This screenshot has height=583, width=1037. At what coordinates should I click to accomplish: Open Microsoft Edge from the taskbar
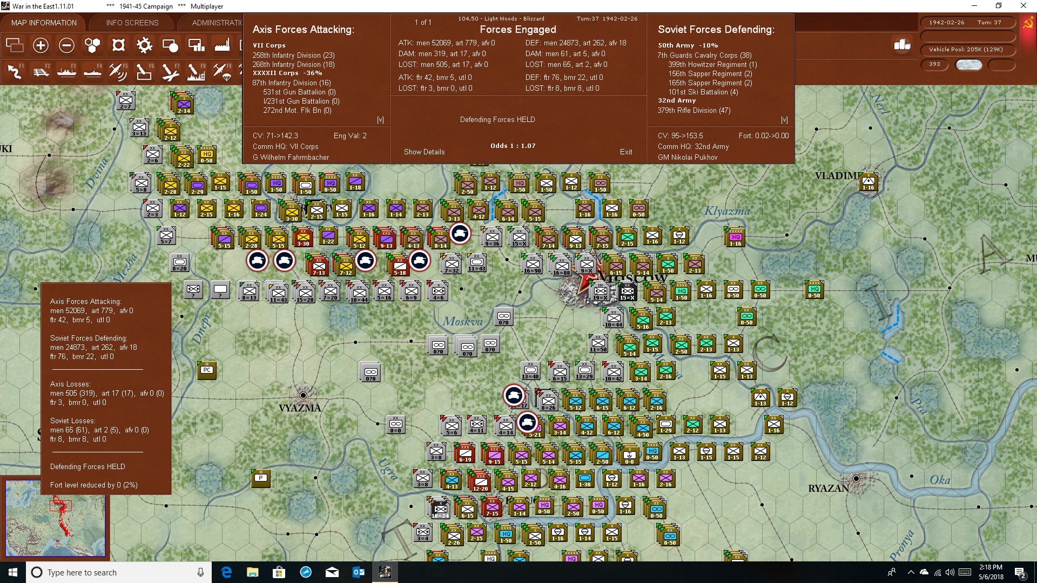[226, 572]
